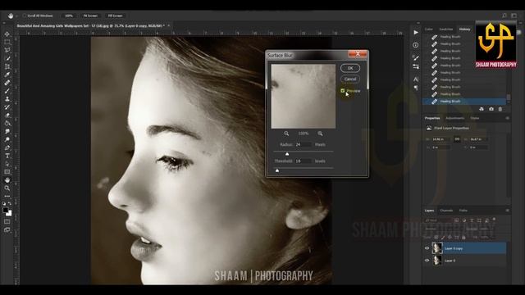The width and height of the screenshot is (525, 295).
Task: Click the Fill Screen button
Action: 115,16
